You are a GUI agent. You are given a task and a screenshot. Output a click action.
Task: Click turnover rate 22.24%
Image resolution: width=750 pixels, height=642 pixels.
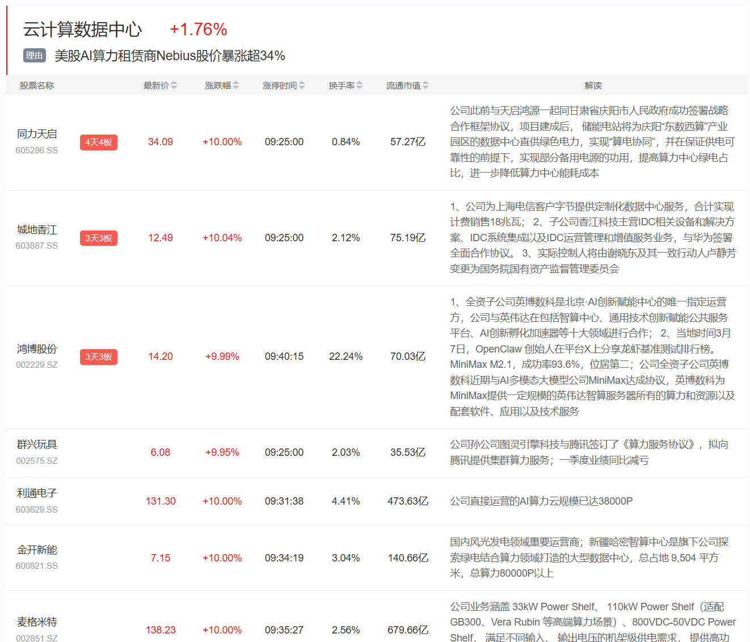[x=346, y=356]
